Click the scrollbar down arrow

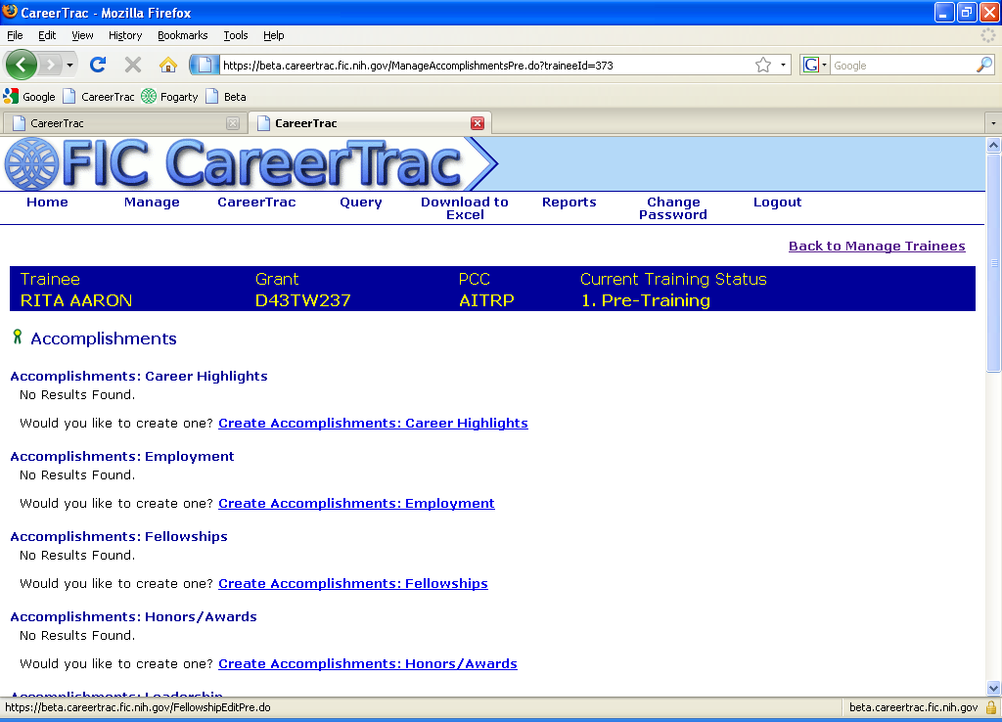tap(993, 688)
